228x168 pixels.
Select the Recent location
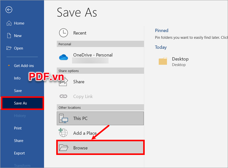point(100,33)
